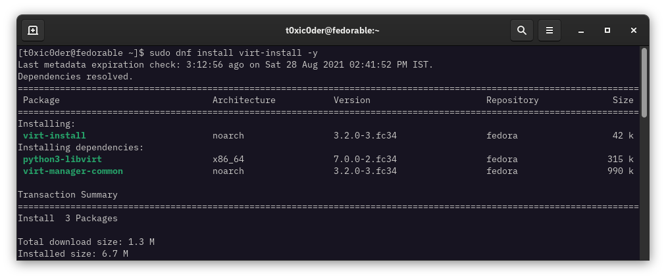Click the Package column header

[41, 100]
